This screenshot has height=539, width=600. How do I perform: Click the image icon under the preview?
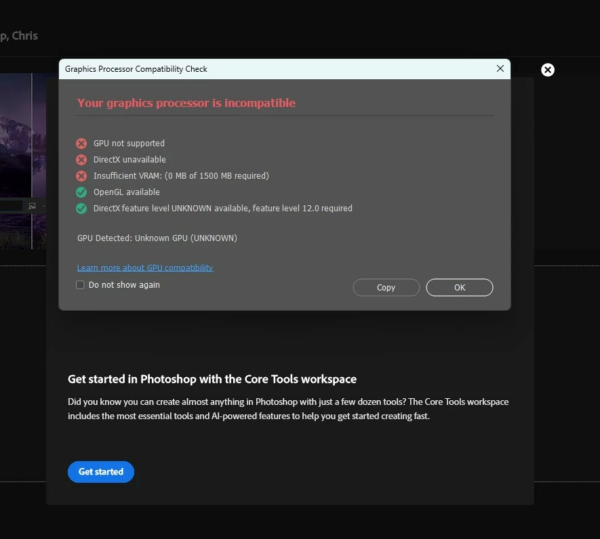[x=32, y=206]
